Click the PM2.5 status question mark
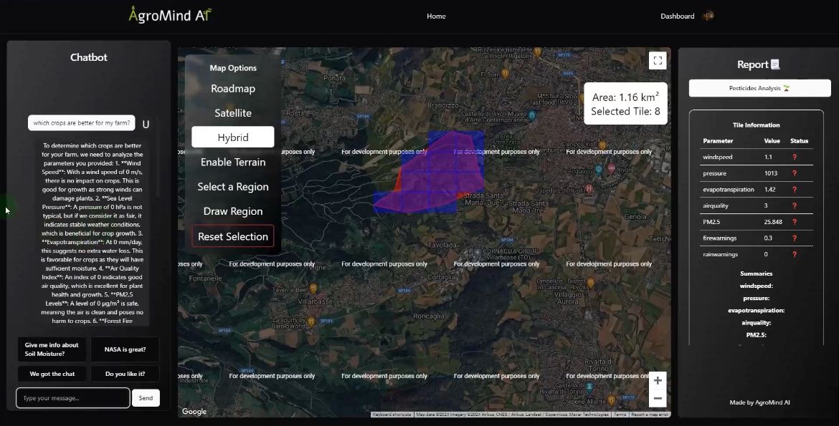This screenshot has height=426, width=839. pyautogui.click(x=795, y=222)
